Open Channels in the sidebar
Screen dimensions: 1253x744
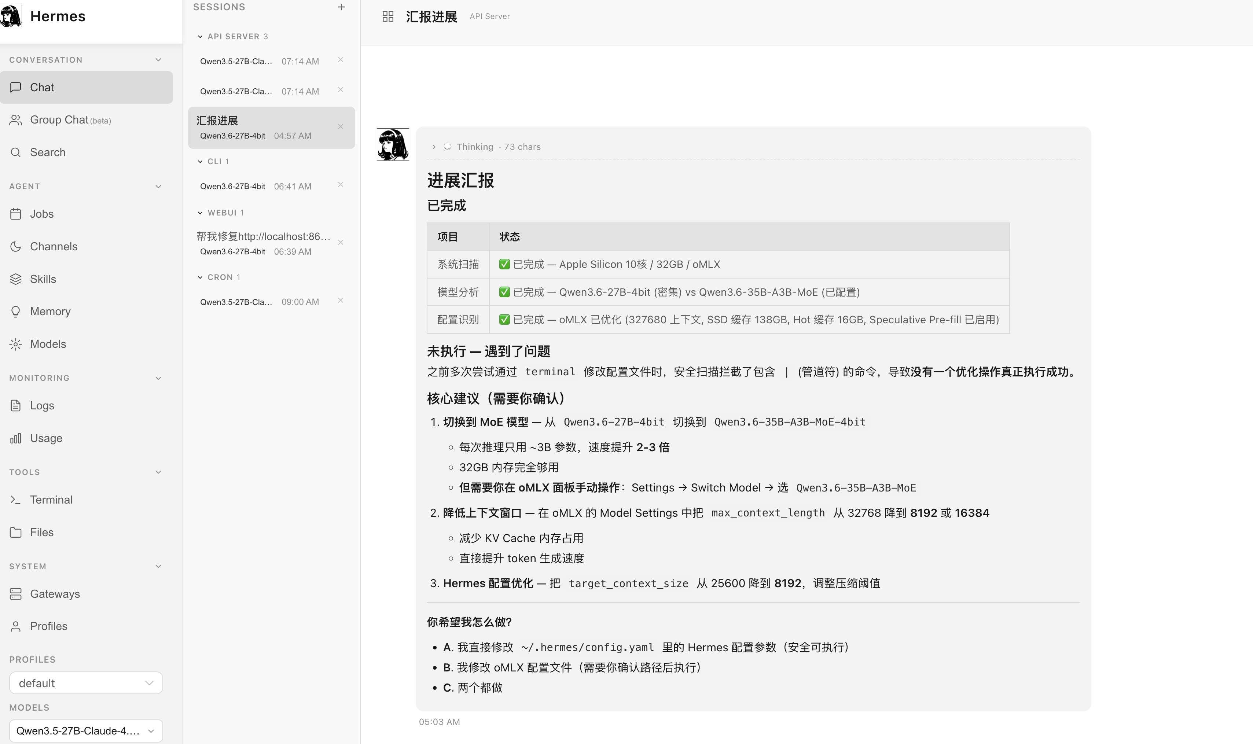tap(53, 246)
